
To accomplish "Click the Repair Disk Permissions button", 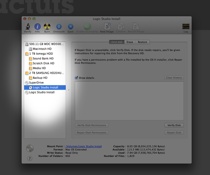I will tap(92, 133).
